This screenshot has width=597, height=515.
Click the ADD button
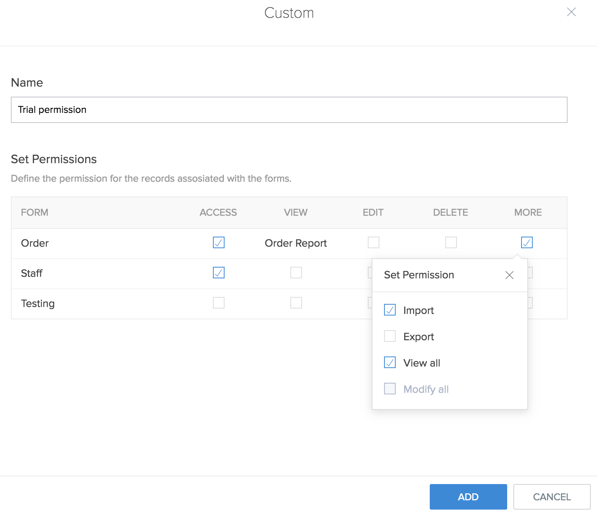(468, 497)
